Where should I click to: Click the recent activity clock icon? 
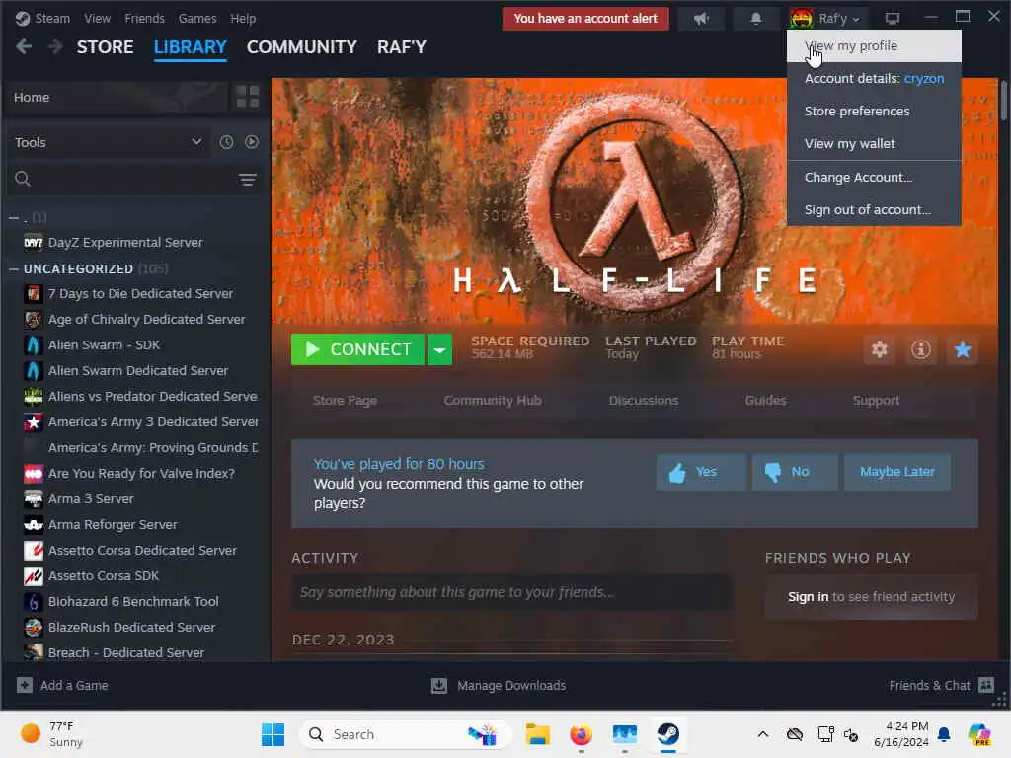[226, 142]
